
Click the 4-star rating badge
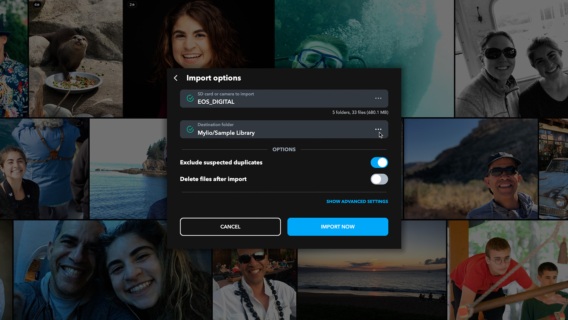click(x=37, y=4)
